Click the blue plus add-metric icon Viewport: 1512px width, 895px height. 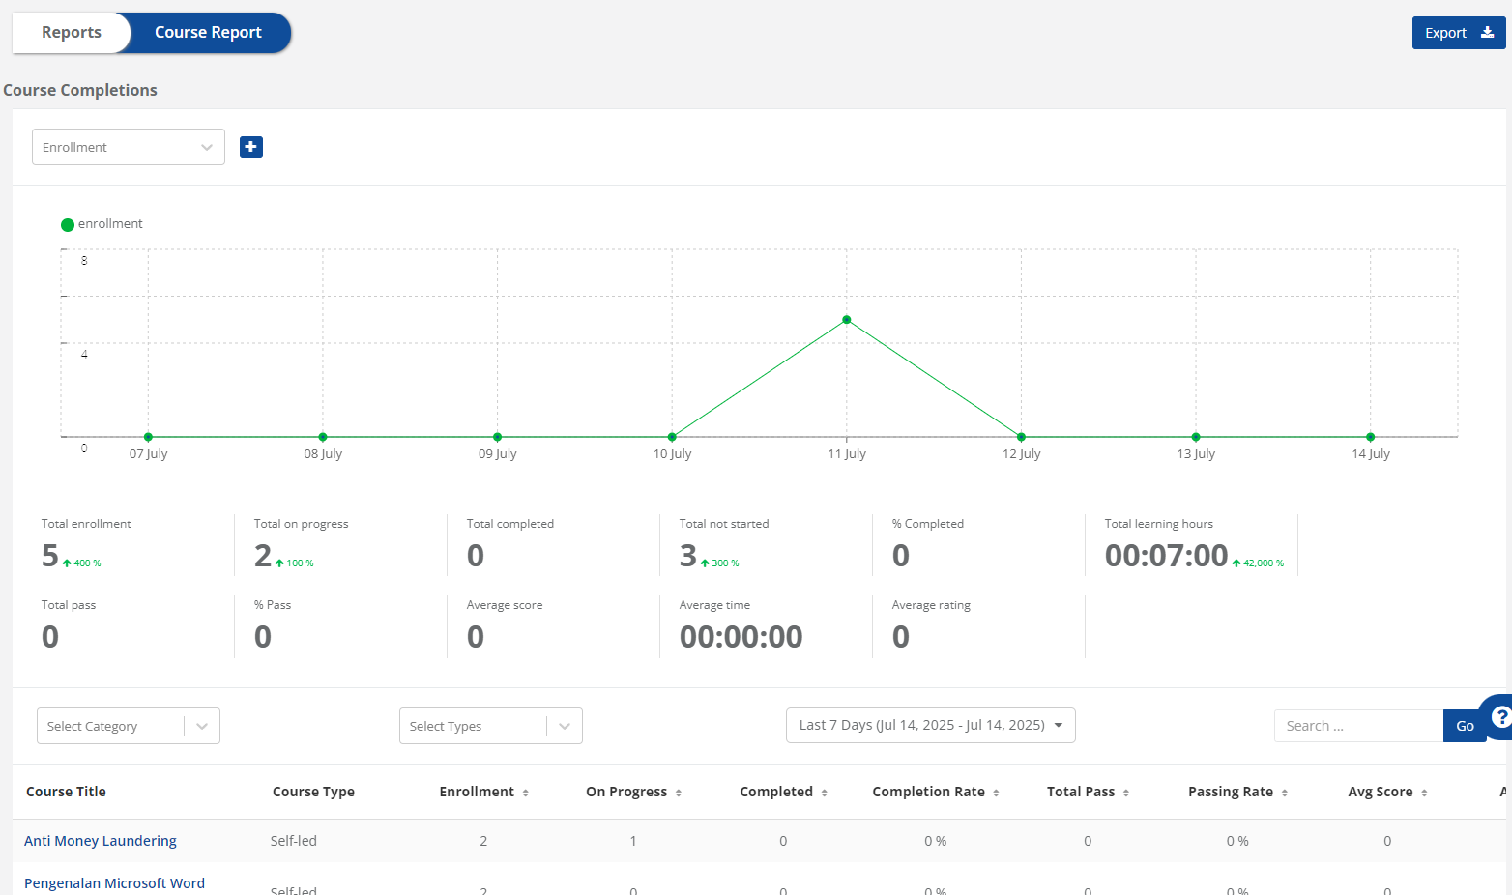pos(251,147)
